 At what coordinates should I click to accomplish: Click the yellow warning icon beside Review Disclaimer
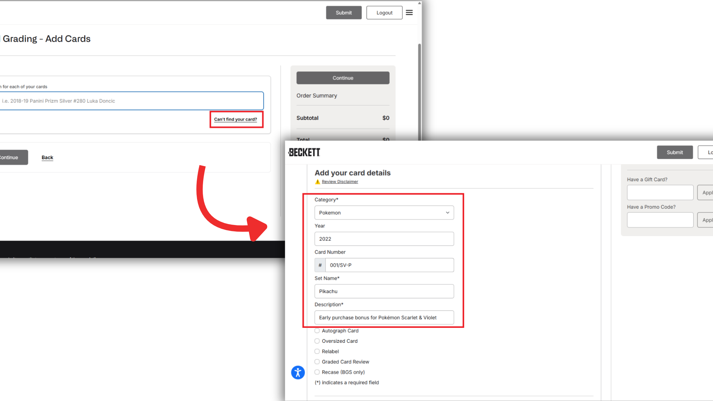(x=317, y=182)
